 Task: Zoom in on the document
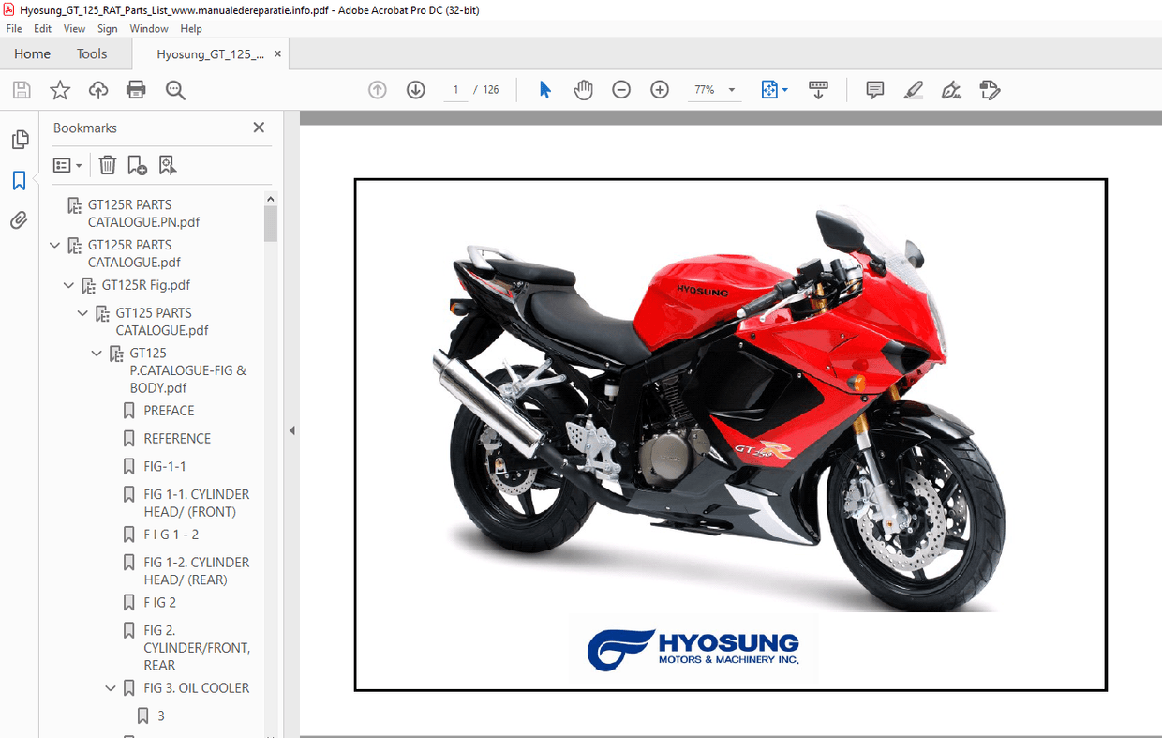pos(660,89)
